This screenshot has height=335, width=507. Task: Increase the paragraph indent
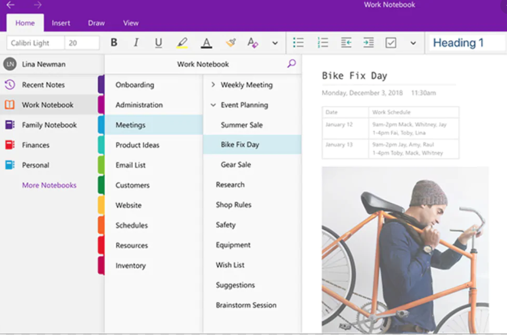point(368,42)
